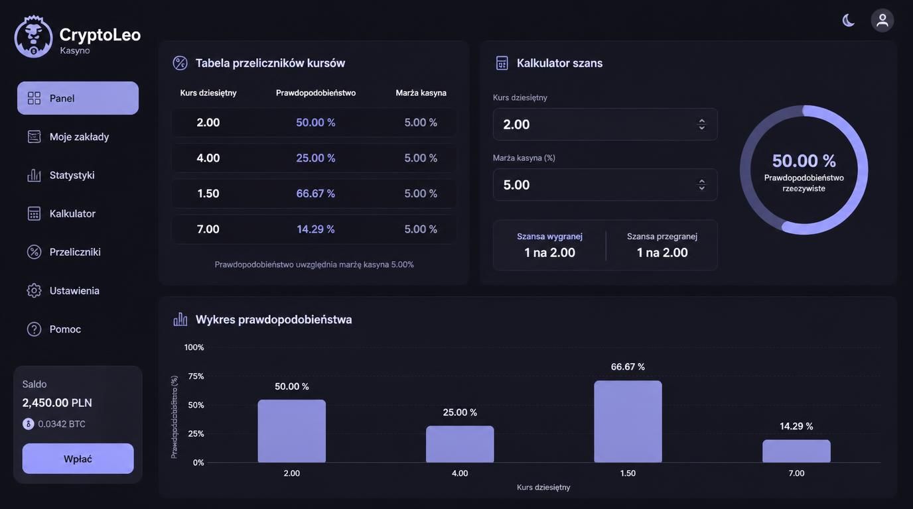Click the Ustawienia gear icon
Viewport: 913px width, 509px height.
coord(34,290)
